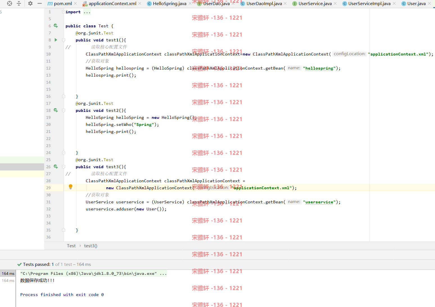The height and width of the screenshot is (307, 435).
Task: Click the hellospring.print() call on line 13
Action: pyautogui.click(x=111, y=75)
